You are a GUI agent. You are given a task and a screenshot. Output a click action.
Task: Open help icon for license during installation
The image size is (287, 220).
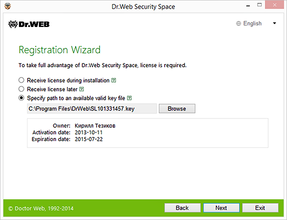click(x=114, y=80)
